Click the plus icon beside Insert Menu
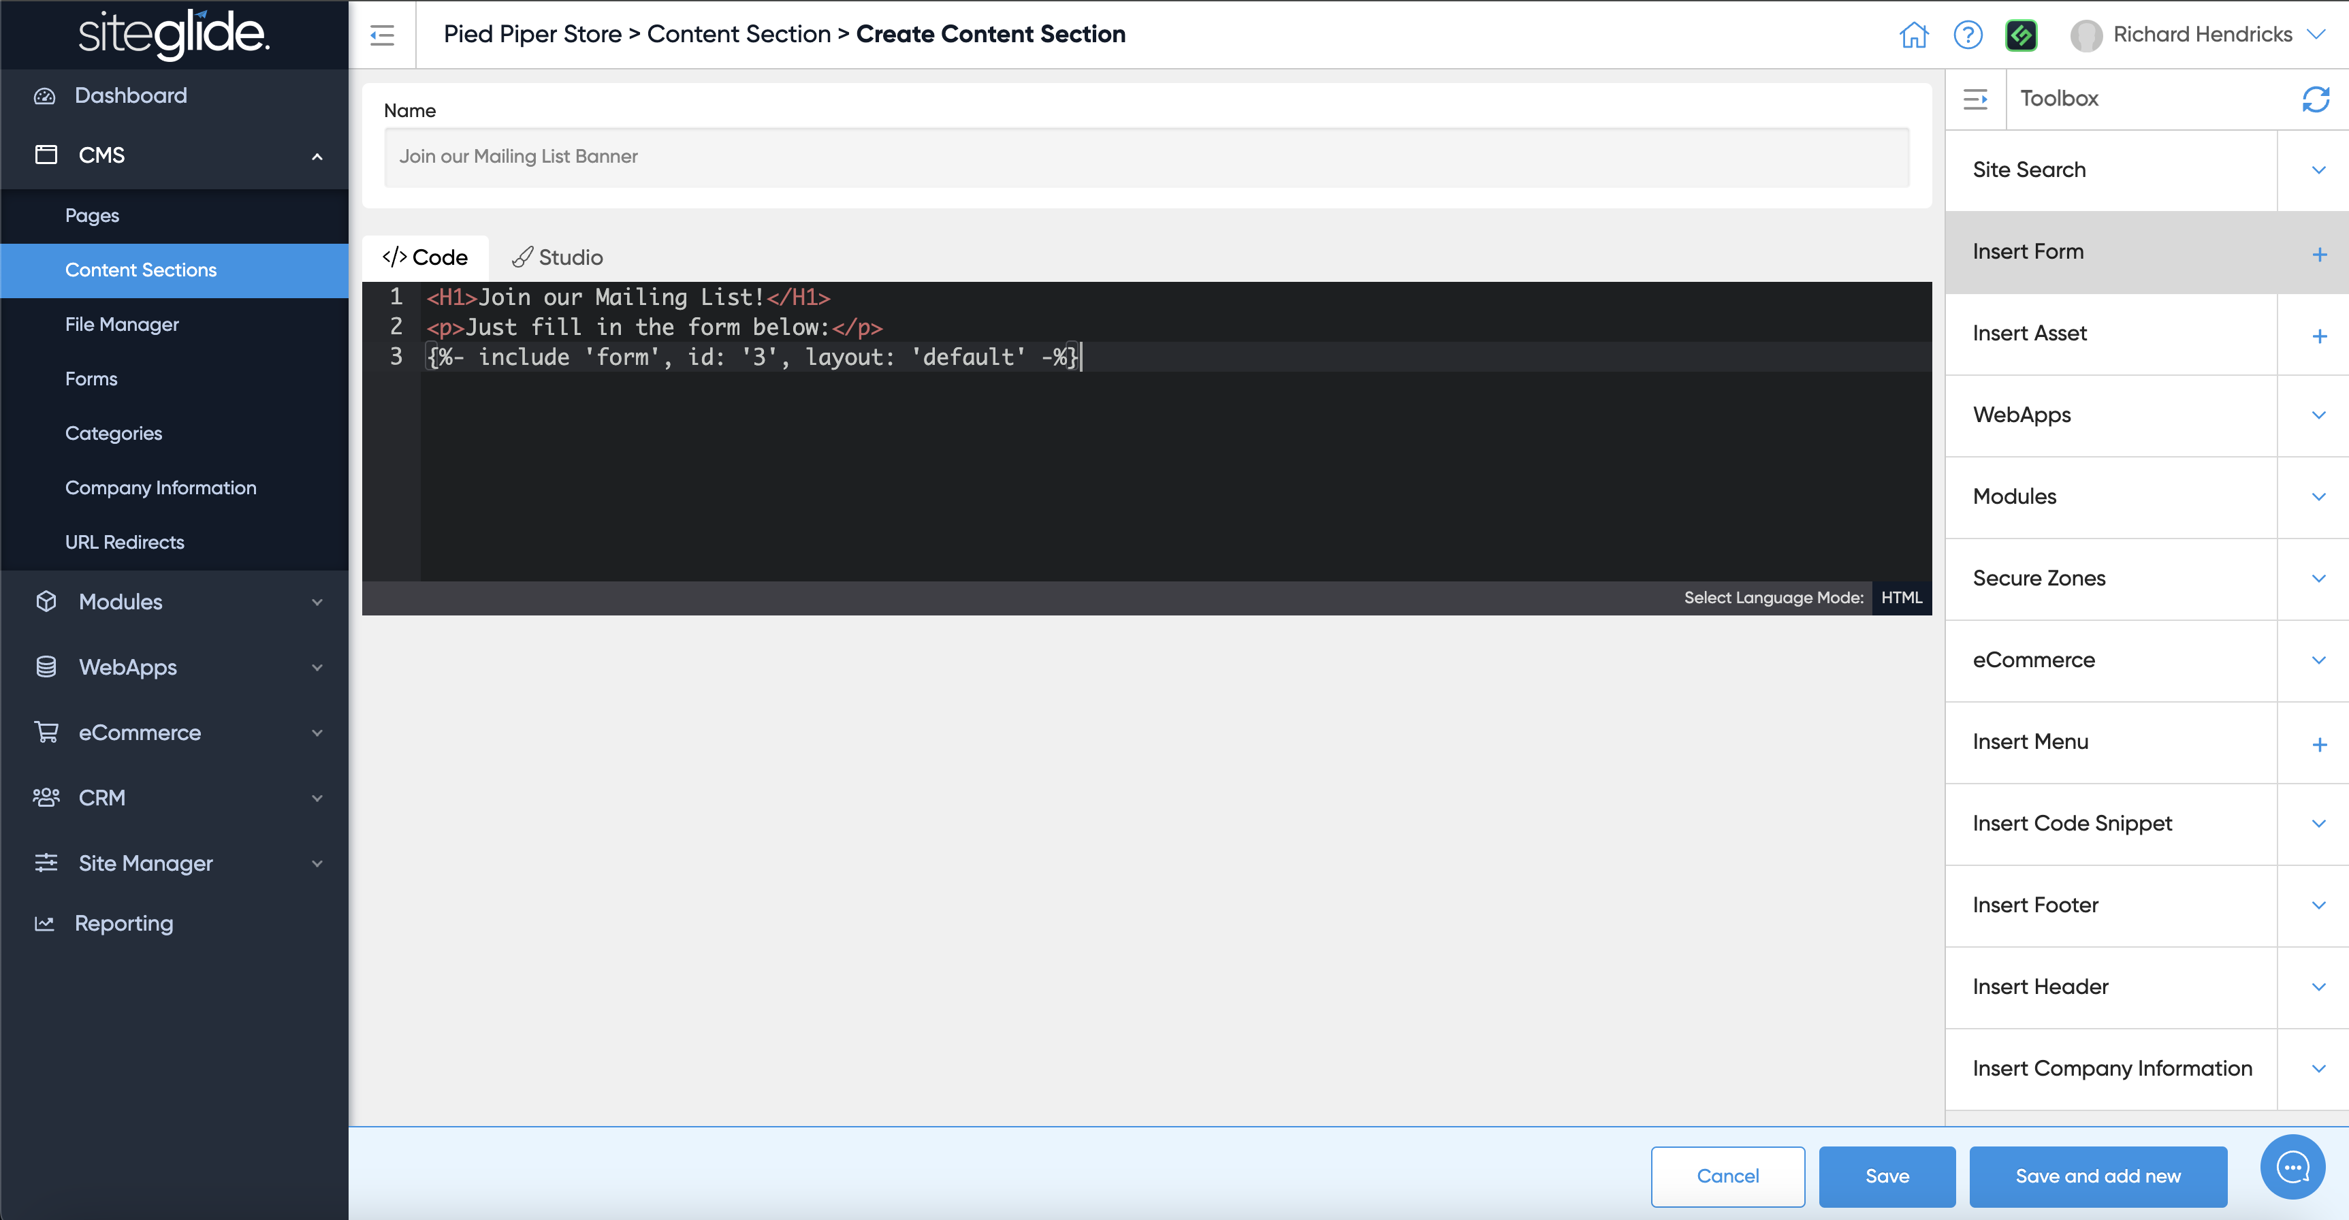 point(2319,744)
